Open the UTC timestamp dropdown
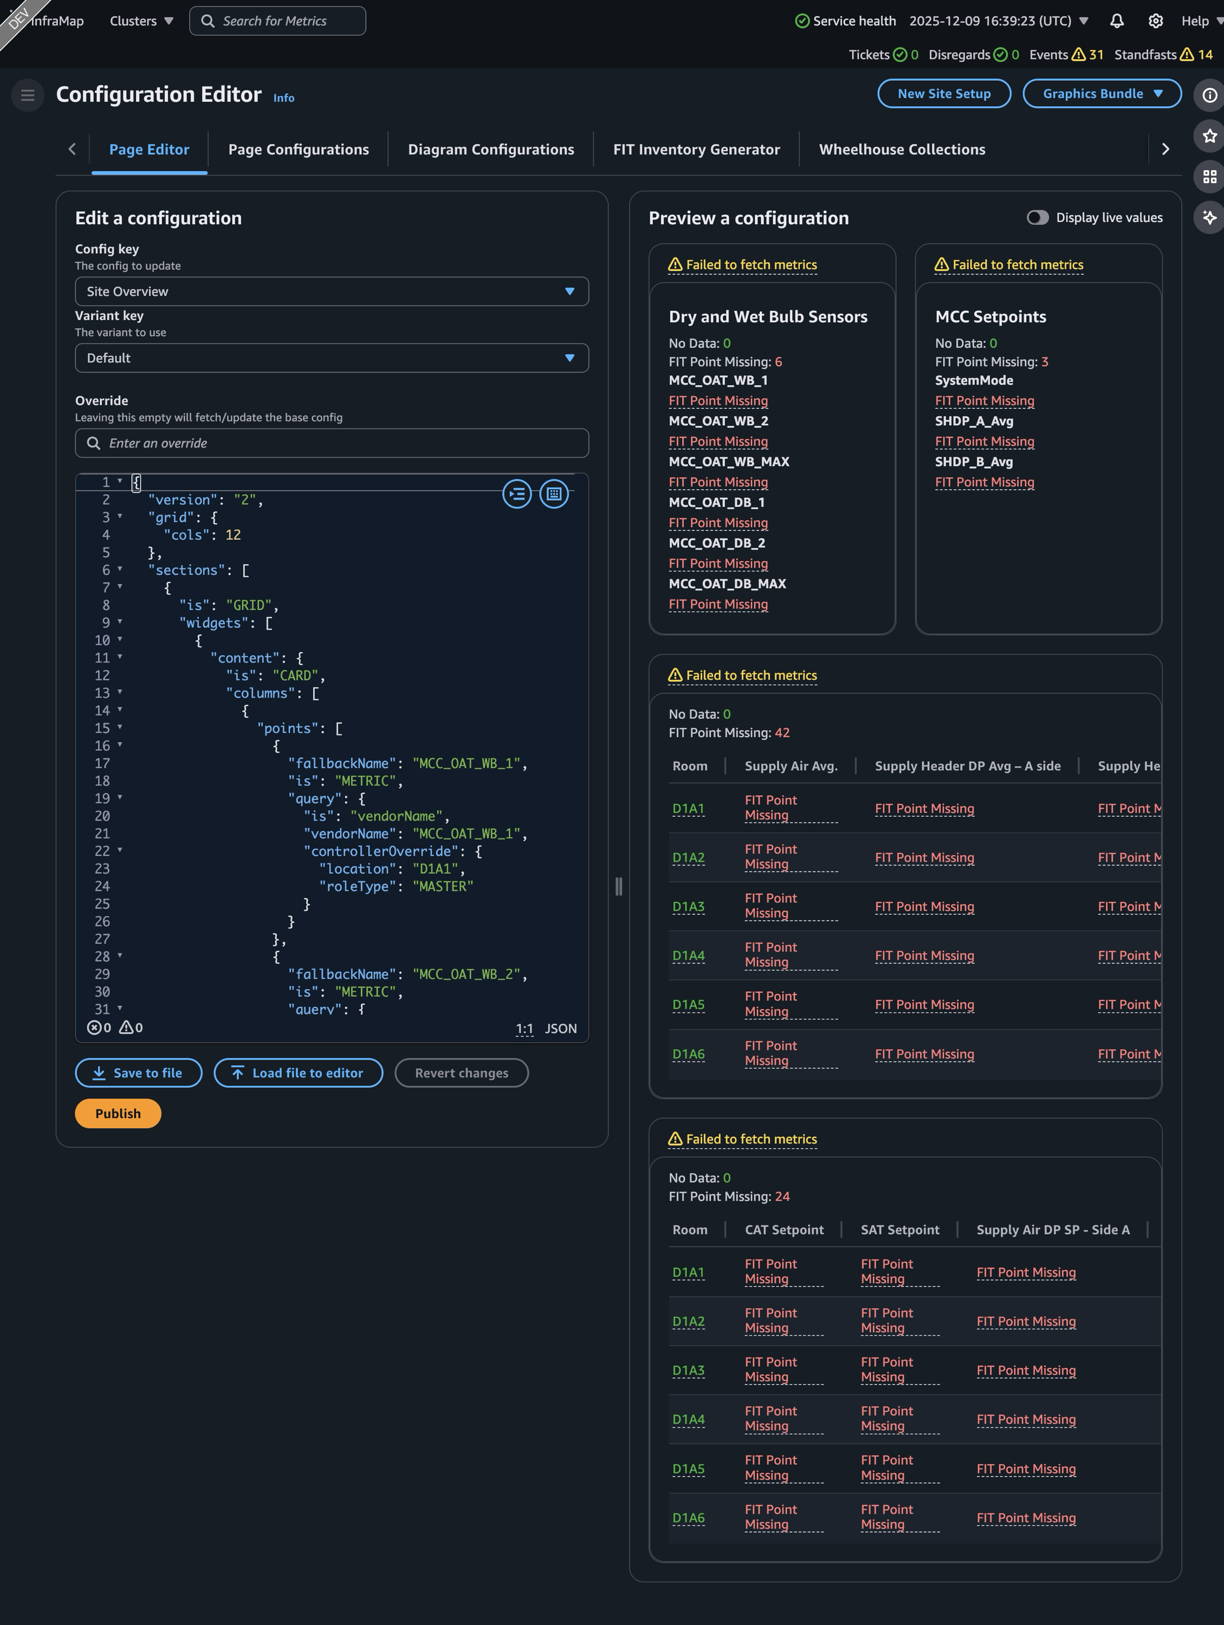Image resolution: width=1224 pixels, height=1625 pixels. [999, 21]
